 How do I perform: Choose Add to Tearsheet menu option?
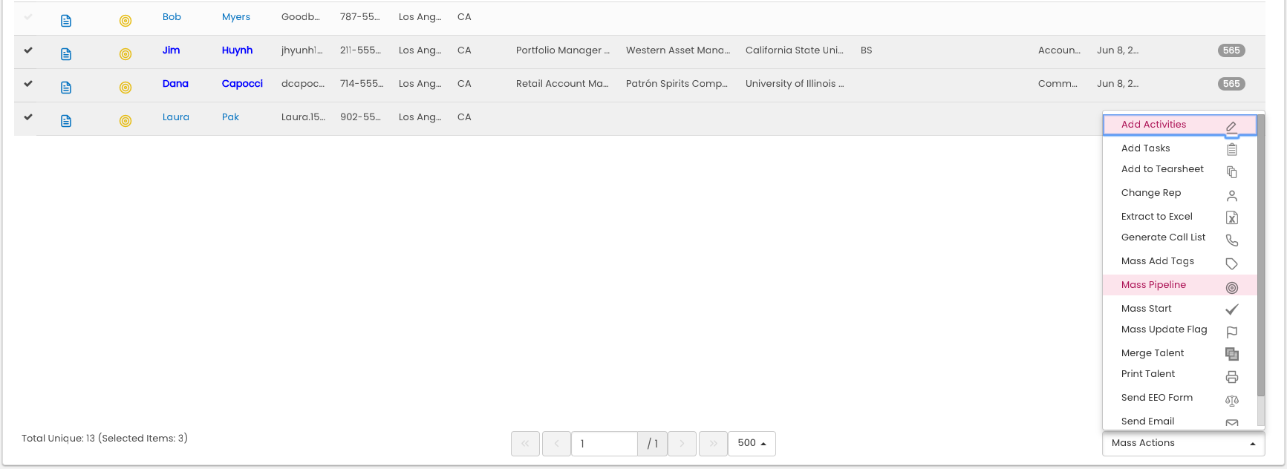click(x=1162, y=169)
